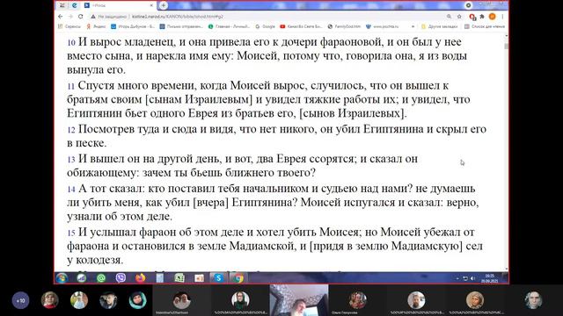Open Firefox from the taskbar
The width and height of the screenshot is (563, 316).
(x=141, y=278)
